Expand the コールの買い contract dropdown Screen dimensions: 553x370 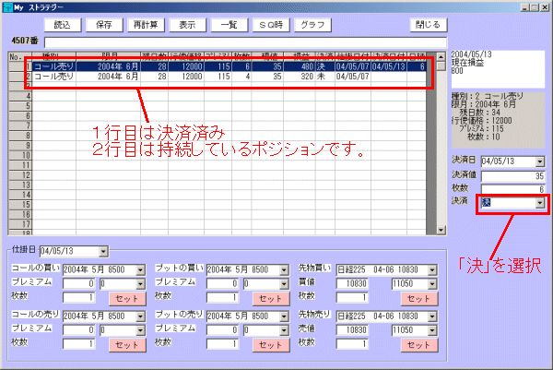(x=140, y=270)
